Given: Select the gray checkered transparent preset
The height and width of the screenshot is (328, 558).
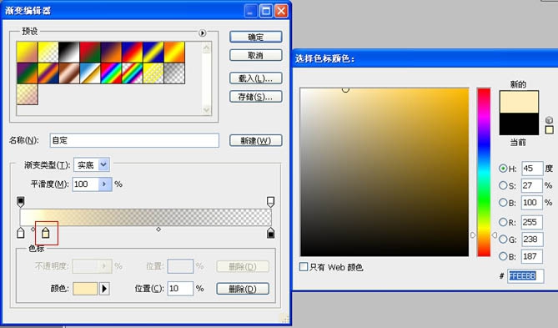Looking at the screenshot, I should (174, 73).
